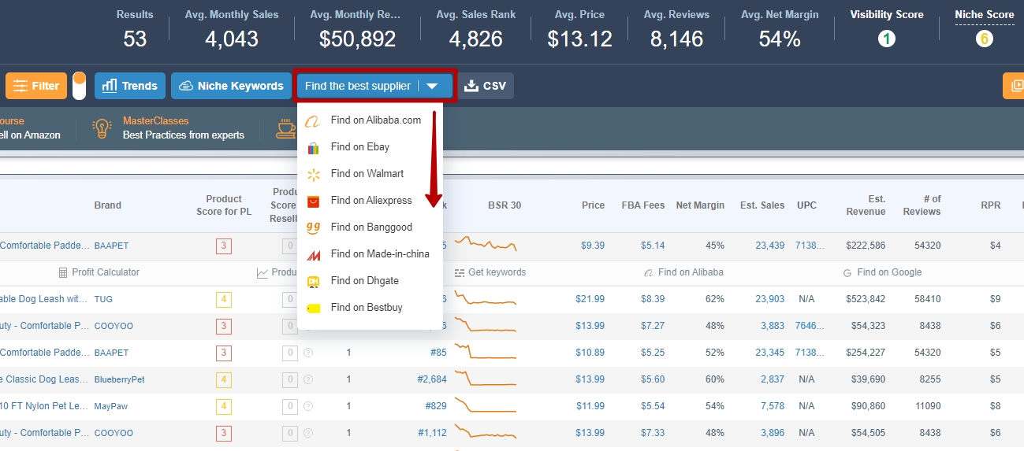Click the help icon in the #1,112 row
Screen dimensions: 1024x451
click(x=308, y=433)
